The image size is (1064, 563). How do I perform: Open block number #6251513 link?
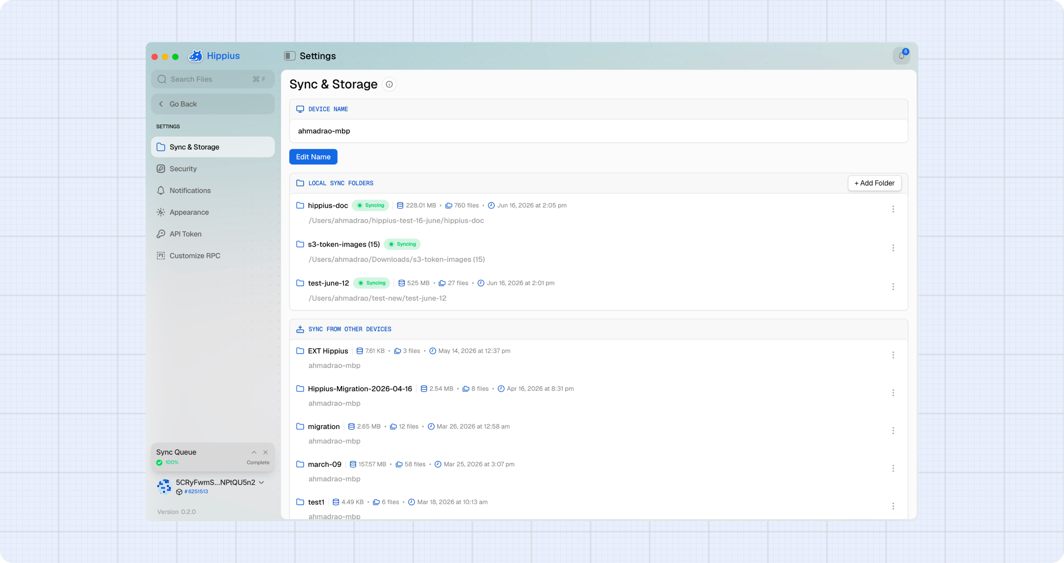pyautogui.click(x=196, y=491)
